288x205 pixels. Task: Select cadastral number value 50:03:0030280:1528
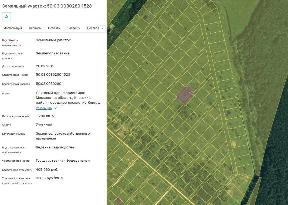pyautogui.click(x=53, y=74)
